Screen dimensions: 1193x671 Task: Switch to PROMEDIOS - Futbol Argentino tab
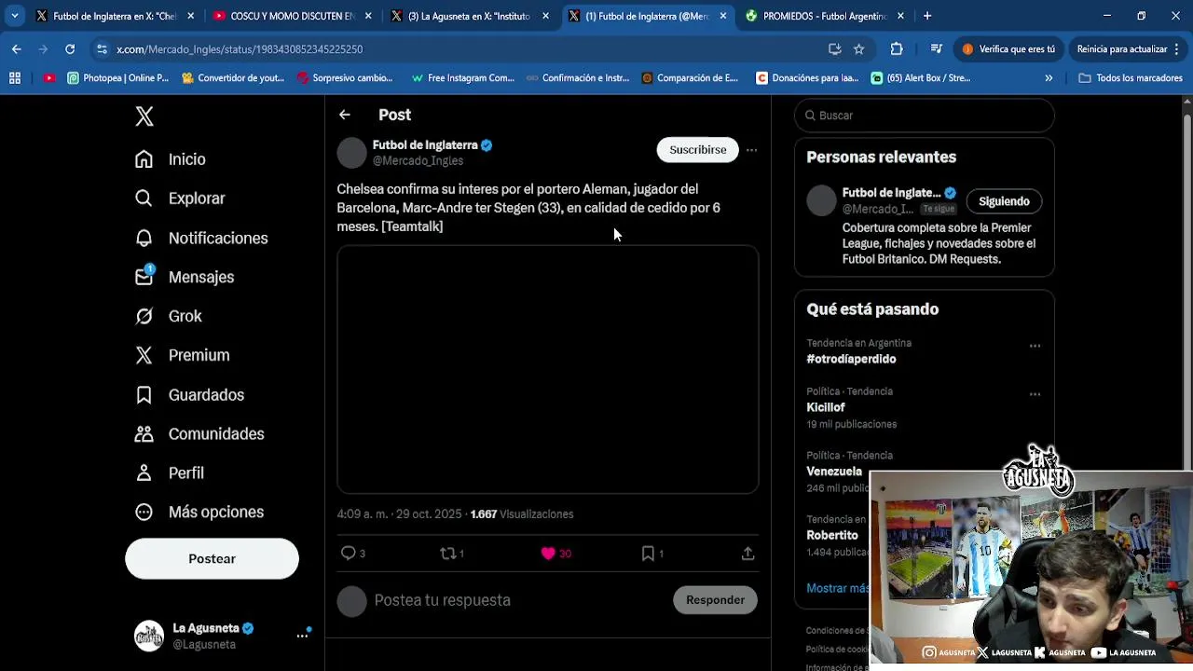point(825,16)
